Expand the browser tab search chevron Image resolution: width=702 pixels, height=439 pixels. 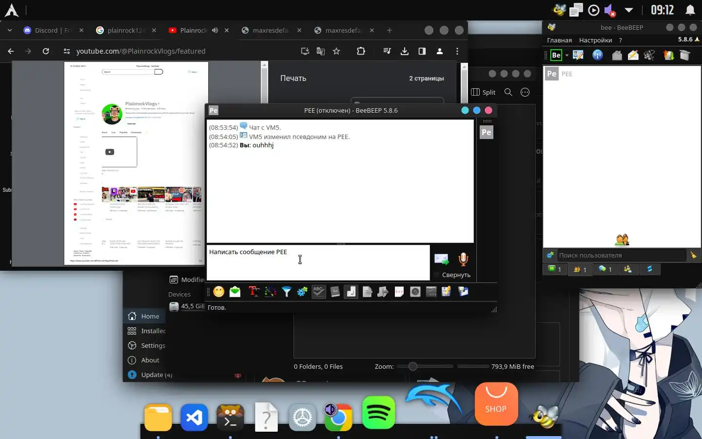(9, 30)
